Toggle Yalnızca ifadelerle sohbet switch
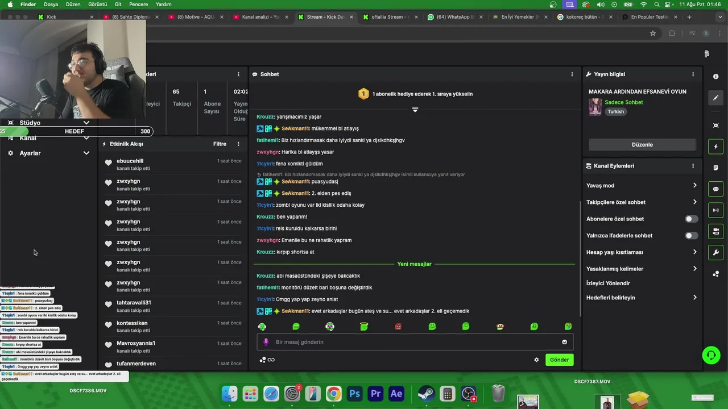This screenshot has height=409, width=728. coord(691,235)
